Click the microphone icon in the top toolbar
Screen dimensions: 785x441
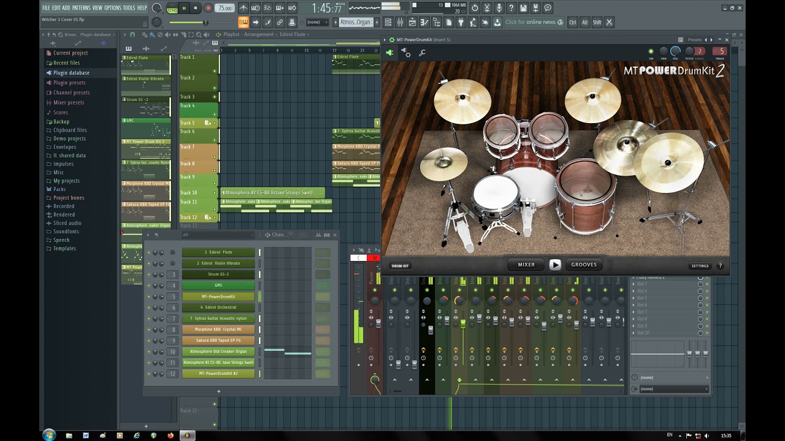pyautogui.click(x=499, y=8)
